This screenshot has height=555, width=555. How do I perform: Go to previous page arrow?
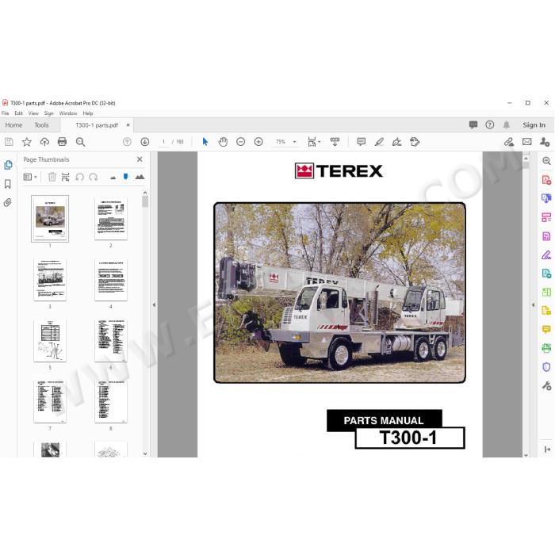(127, 142)
